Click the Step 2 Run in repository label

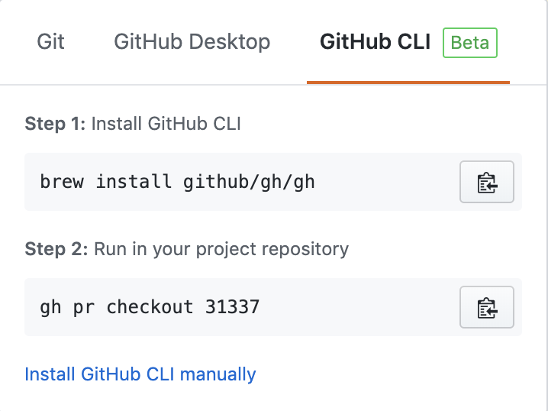tap(187, 249)
